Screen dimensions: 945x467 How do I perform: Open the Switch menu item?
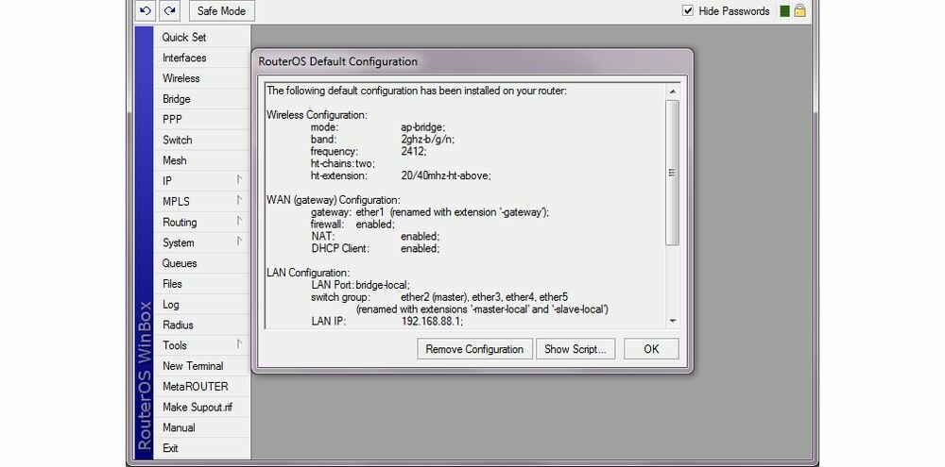point(201,140)
